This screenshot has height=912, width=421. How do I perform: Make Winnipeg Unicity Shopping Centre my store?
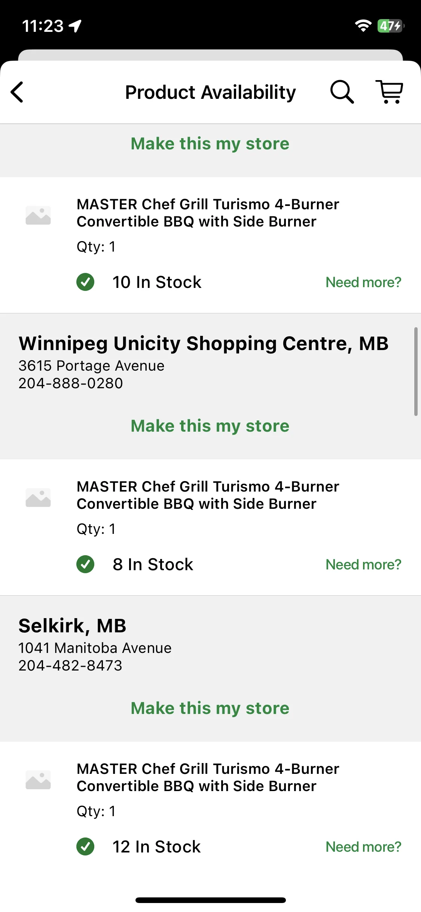[210, 426]
